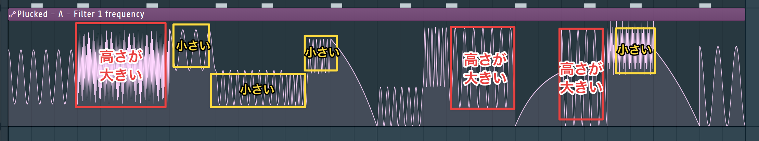Click the leftmost red 高さが大きい label

click(121, 66)
